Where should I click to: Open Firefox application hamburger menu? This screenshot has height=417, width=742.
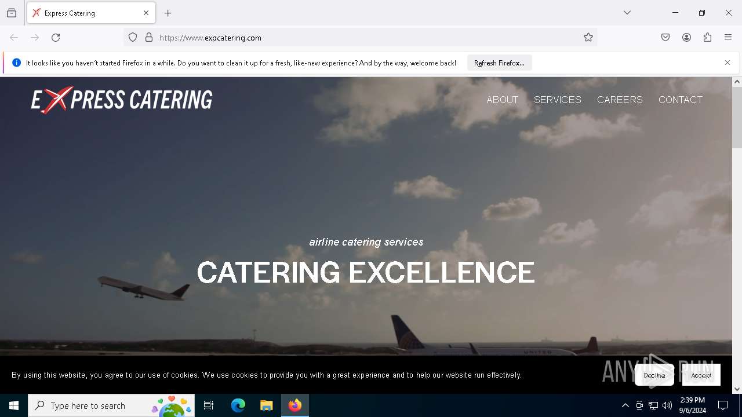coord(728,38)
